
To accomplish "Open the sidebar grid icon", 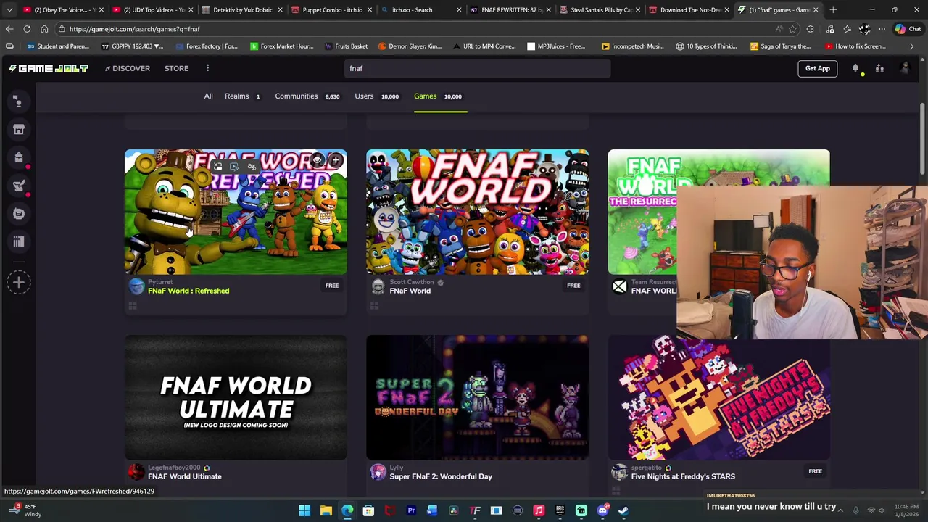I will click(x=19, y=241).
